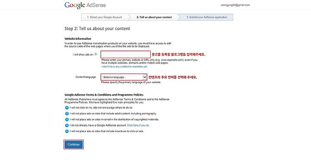Click the policy text about copyrighted materials
Screen dimensions: 311x160
[x=114, y=119]
